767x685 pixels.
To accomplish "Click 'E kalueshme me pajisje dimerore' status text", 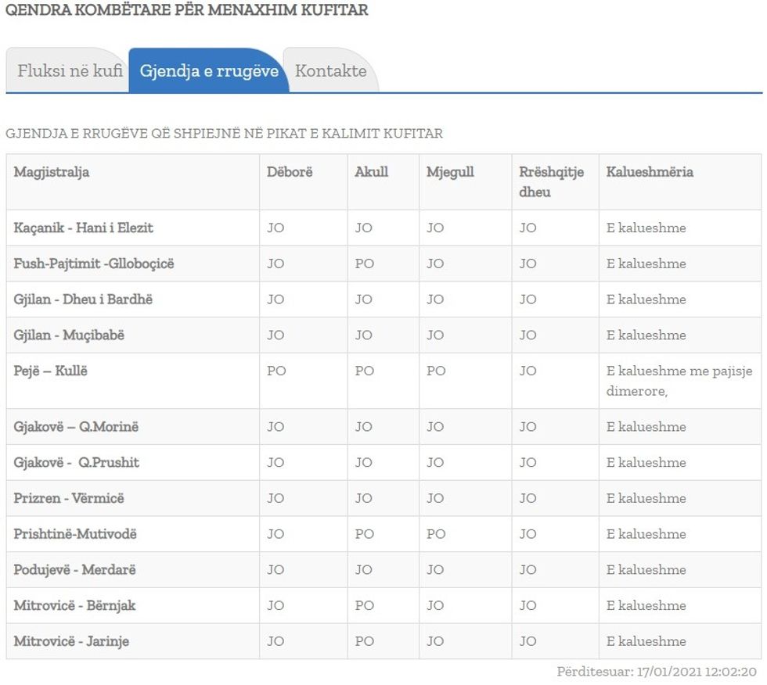I will click(x=677, y=380).
